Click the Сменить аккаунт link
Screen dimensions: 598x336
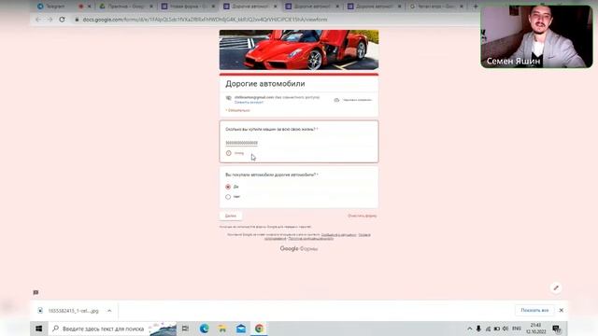pyautogui.click(x=249, y=103)
